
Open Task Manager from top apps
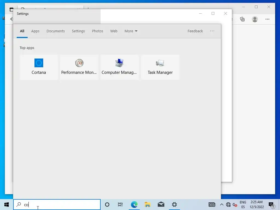click(160, 67)
